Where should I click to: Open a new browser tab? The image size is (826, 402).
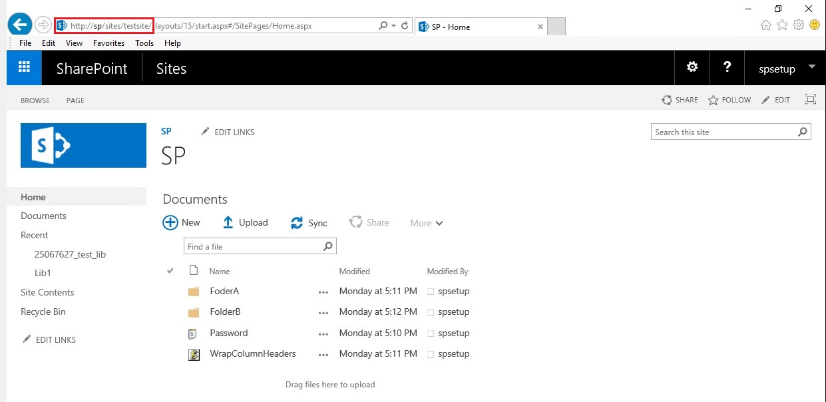point(556,27)
